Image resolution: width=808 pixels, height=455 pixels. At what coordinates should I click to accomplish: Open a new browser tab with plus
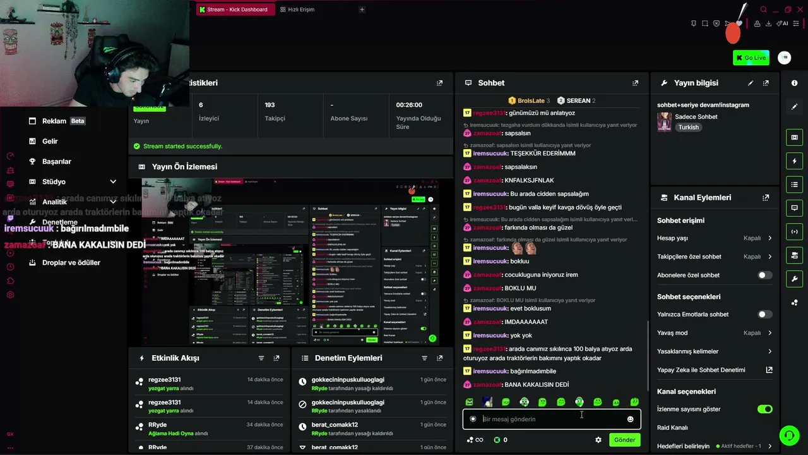coord(362,9)
